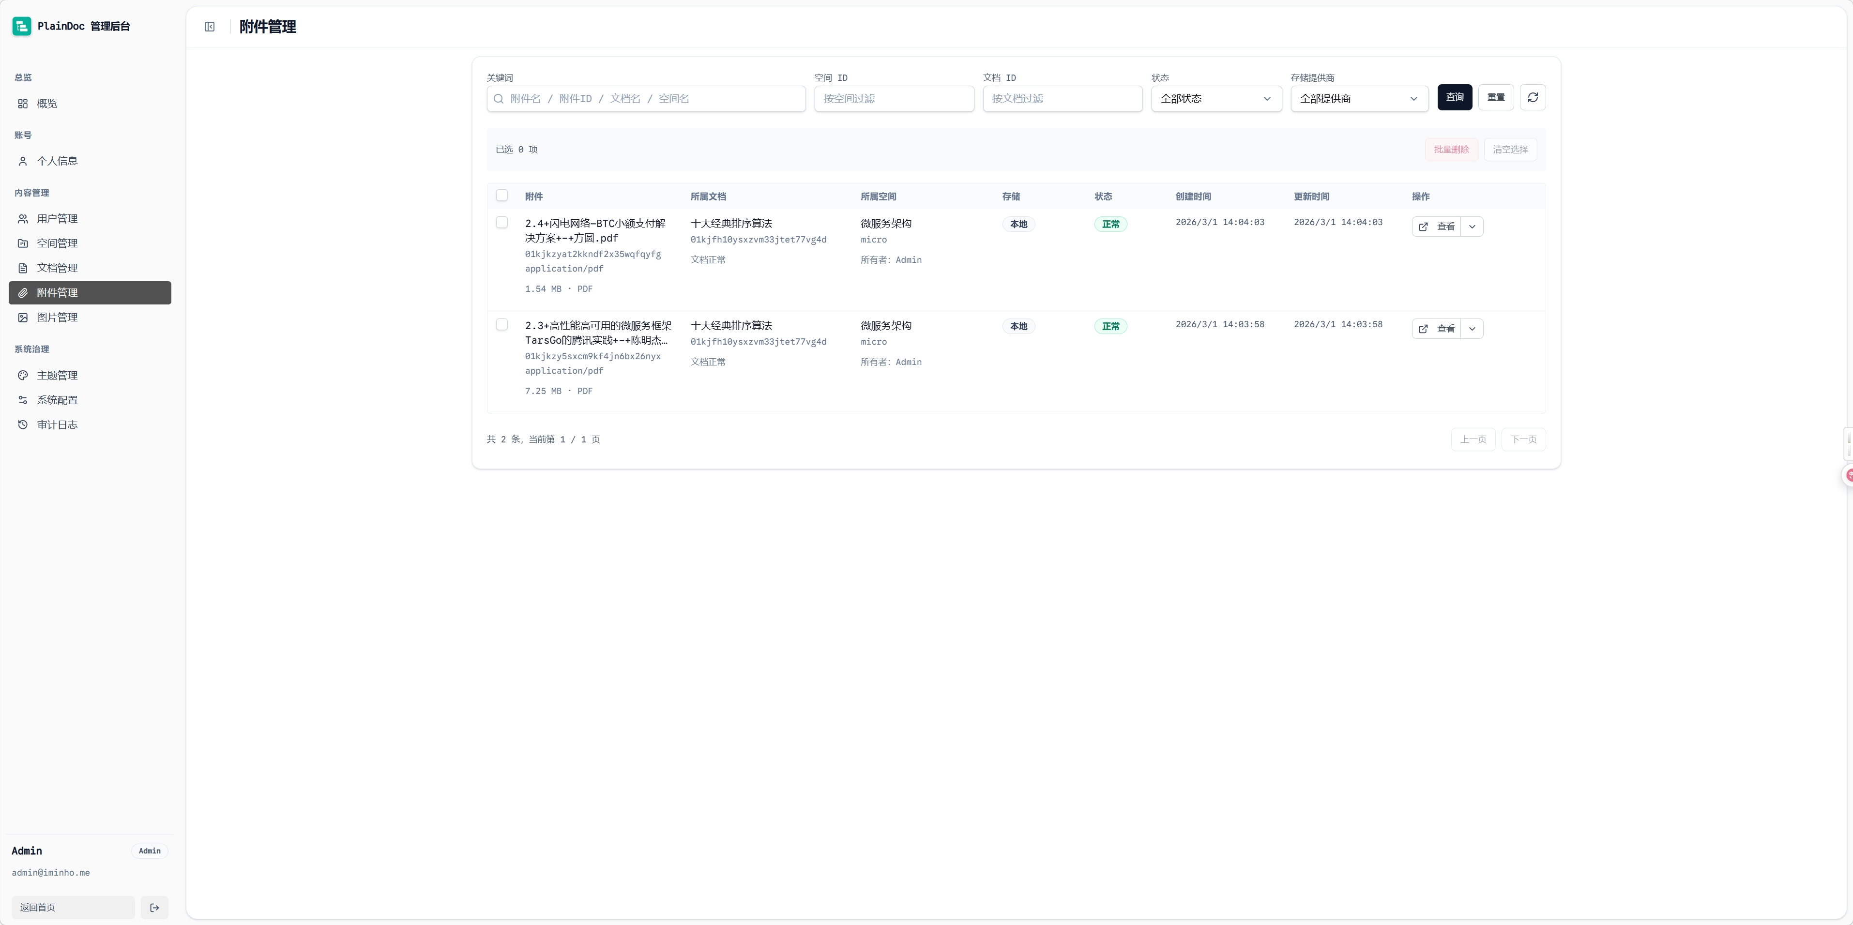Click file name 2.4+闪电网络-BTC小额支付解决方案
The height and width of the screenshot is (925, 1853).
pyautogui.click(x=595, y=231)
